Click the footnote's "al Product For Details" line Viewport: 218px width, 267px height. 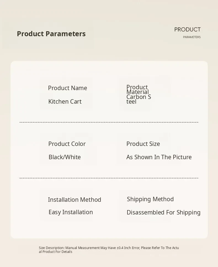pos(55,252)
